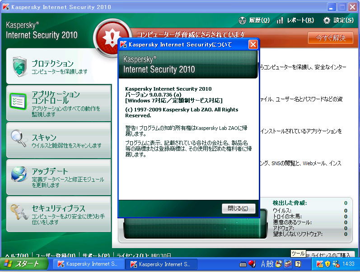Viewport: 360px width, 272px height.
Task: Select the プロテクション tab
Action: tap(59, 66)
